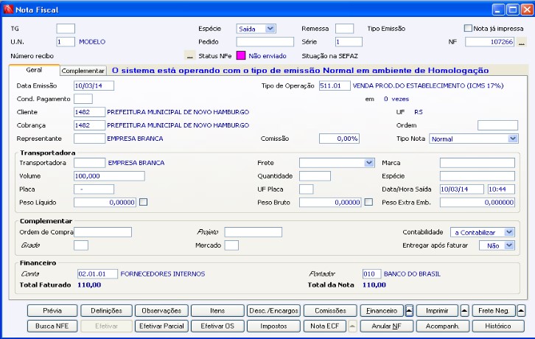
Task: Toggle the checkbox next to Peso Bruto
Action: click(368, 202)
